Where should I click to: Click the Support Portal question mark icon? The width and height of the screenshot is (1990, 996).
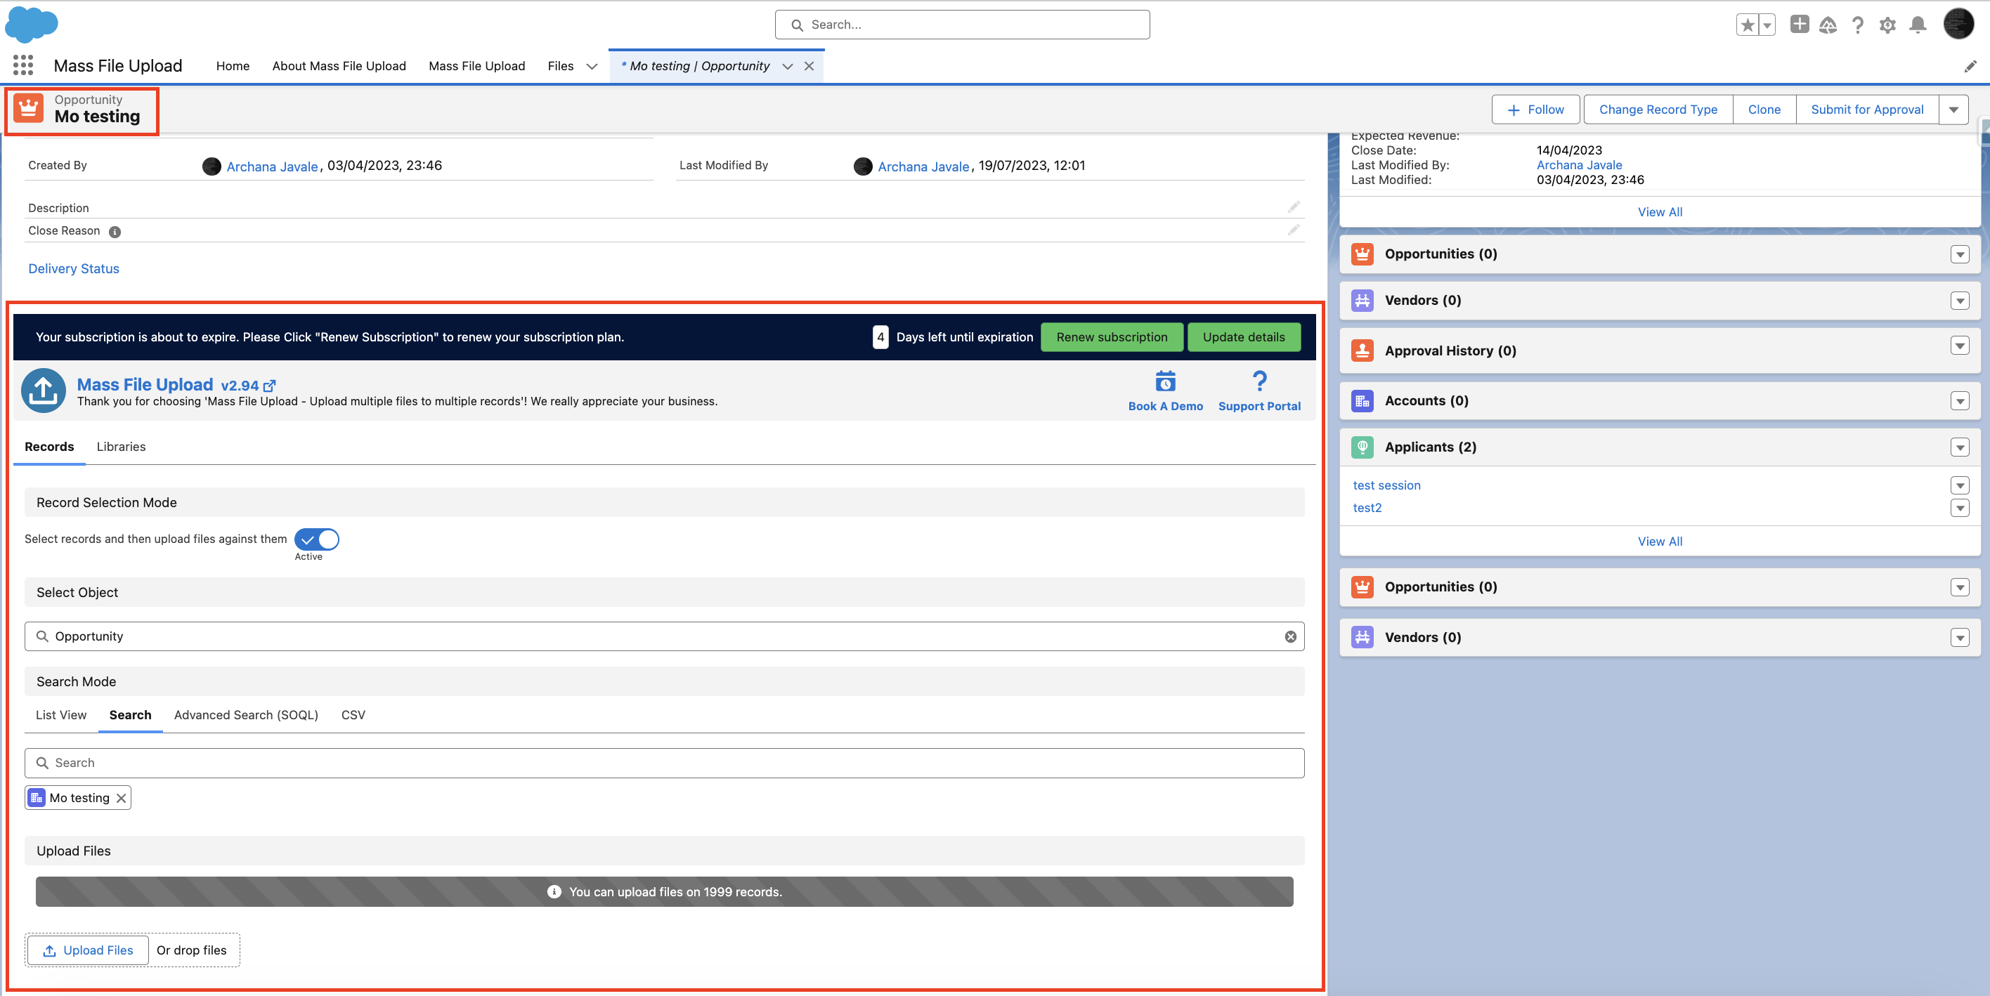coord(1259,381)
